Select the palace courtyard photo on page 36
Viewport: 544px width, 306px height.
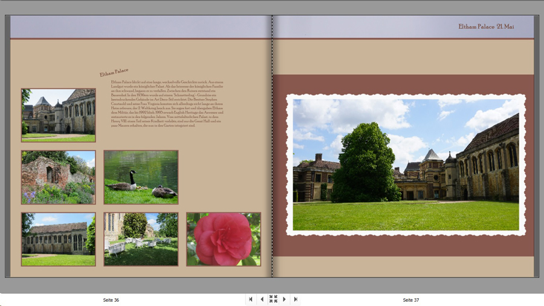point(58,115)
